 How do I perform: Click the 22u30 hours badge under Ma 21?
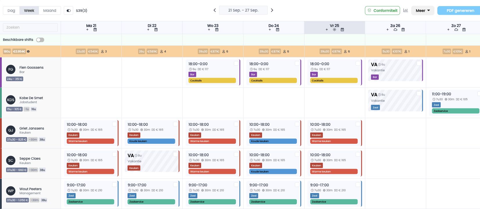[x=81, y=51]
